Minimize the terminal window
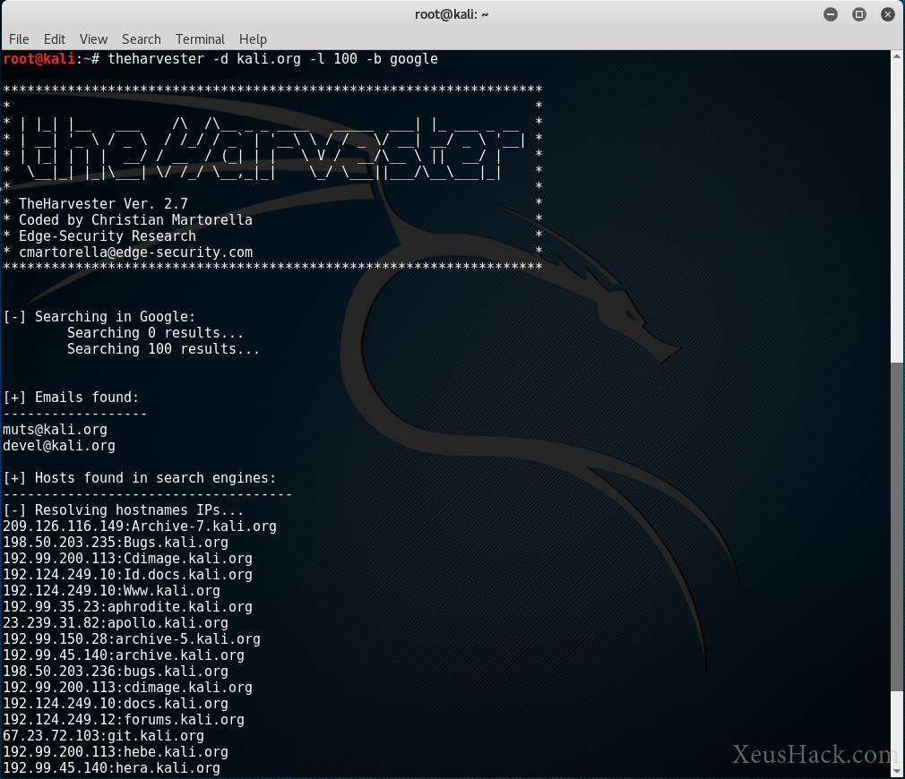Viewport: 905px width, 779px height. pyautogui.click(x=831, y=14)
